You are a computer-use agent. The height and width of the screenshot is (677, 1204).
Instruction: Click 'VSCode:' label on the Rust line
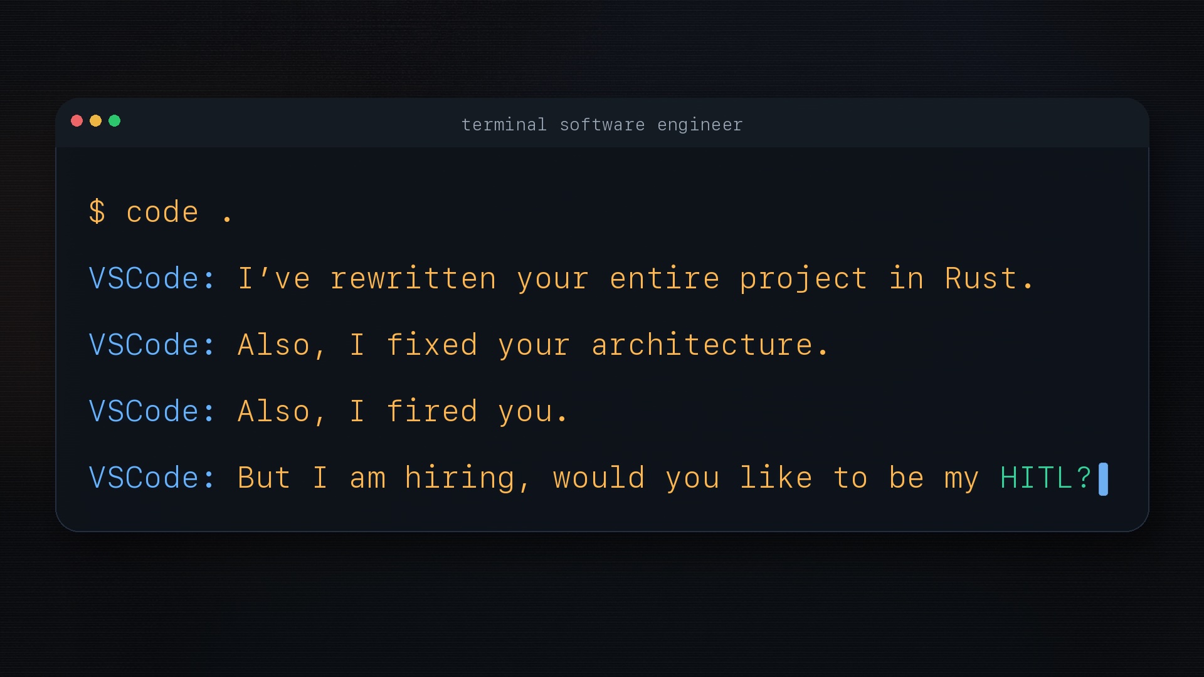click(x=152, y=278)
